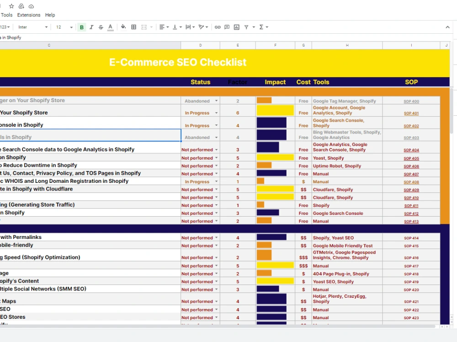Open the borders tool
457x342 pixels.
coord(133,27)
